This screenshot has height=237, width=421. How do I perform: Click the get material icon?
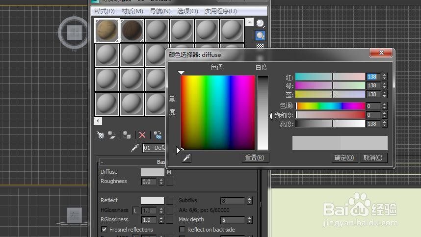click(x=101, y=135)
